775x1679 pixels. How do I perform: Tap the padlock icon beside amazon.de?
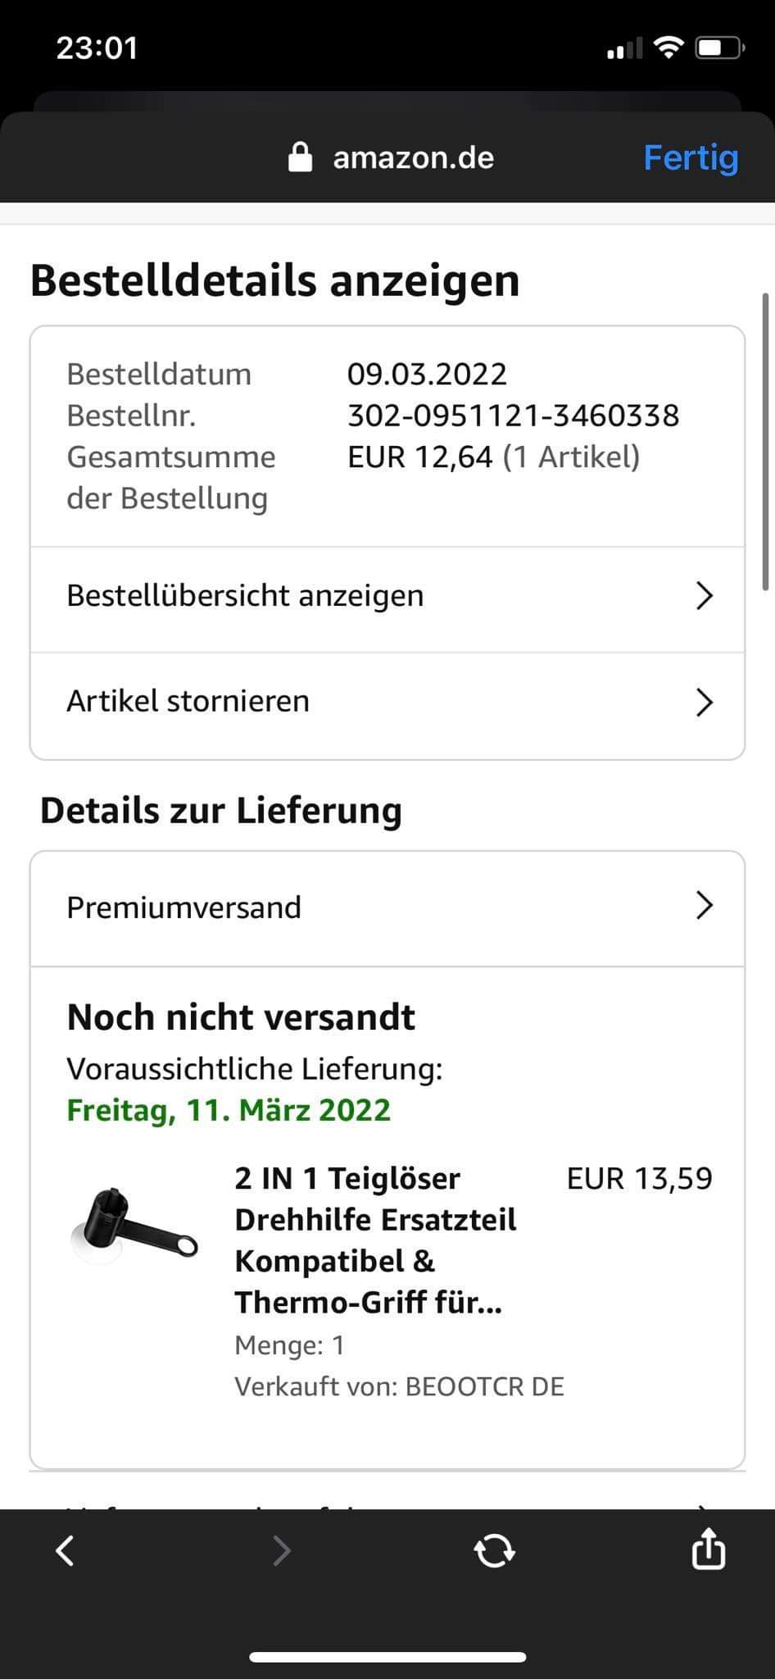(x=301, y=157)
